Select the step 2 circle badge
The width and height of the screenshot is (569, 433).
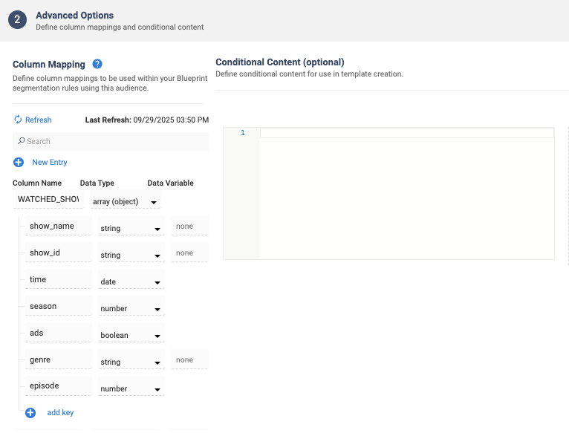(17, 19)
